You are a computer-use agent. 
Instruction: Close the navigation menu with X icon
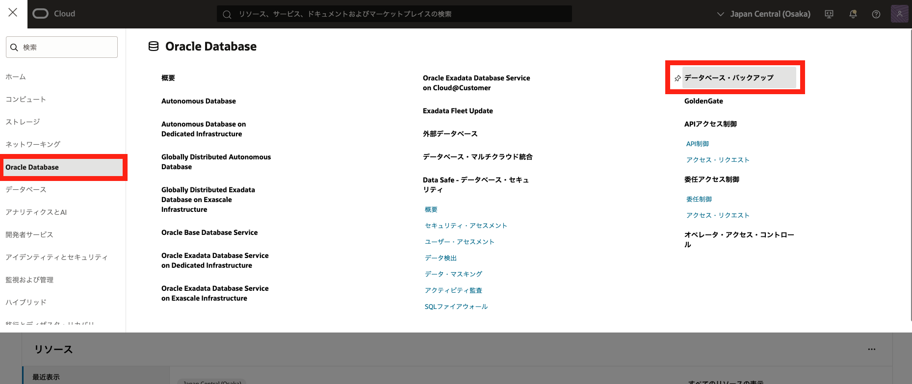[x=13, y=13]
